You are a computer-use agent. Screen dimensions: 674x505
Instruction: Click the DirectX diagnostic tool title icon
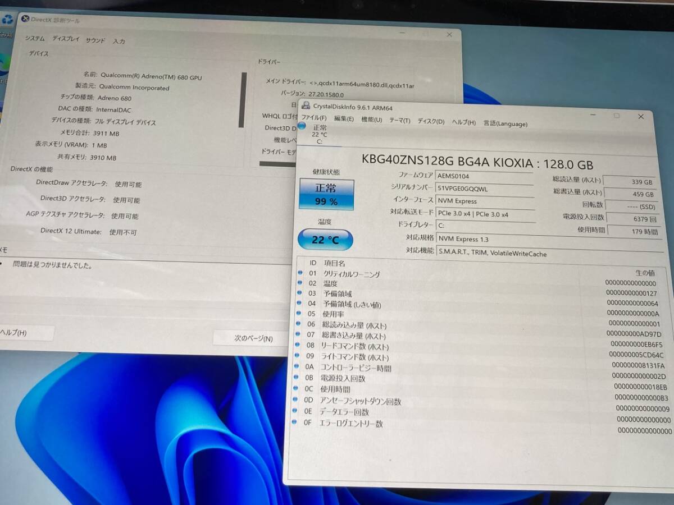click(x=25, y=19)
